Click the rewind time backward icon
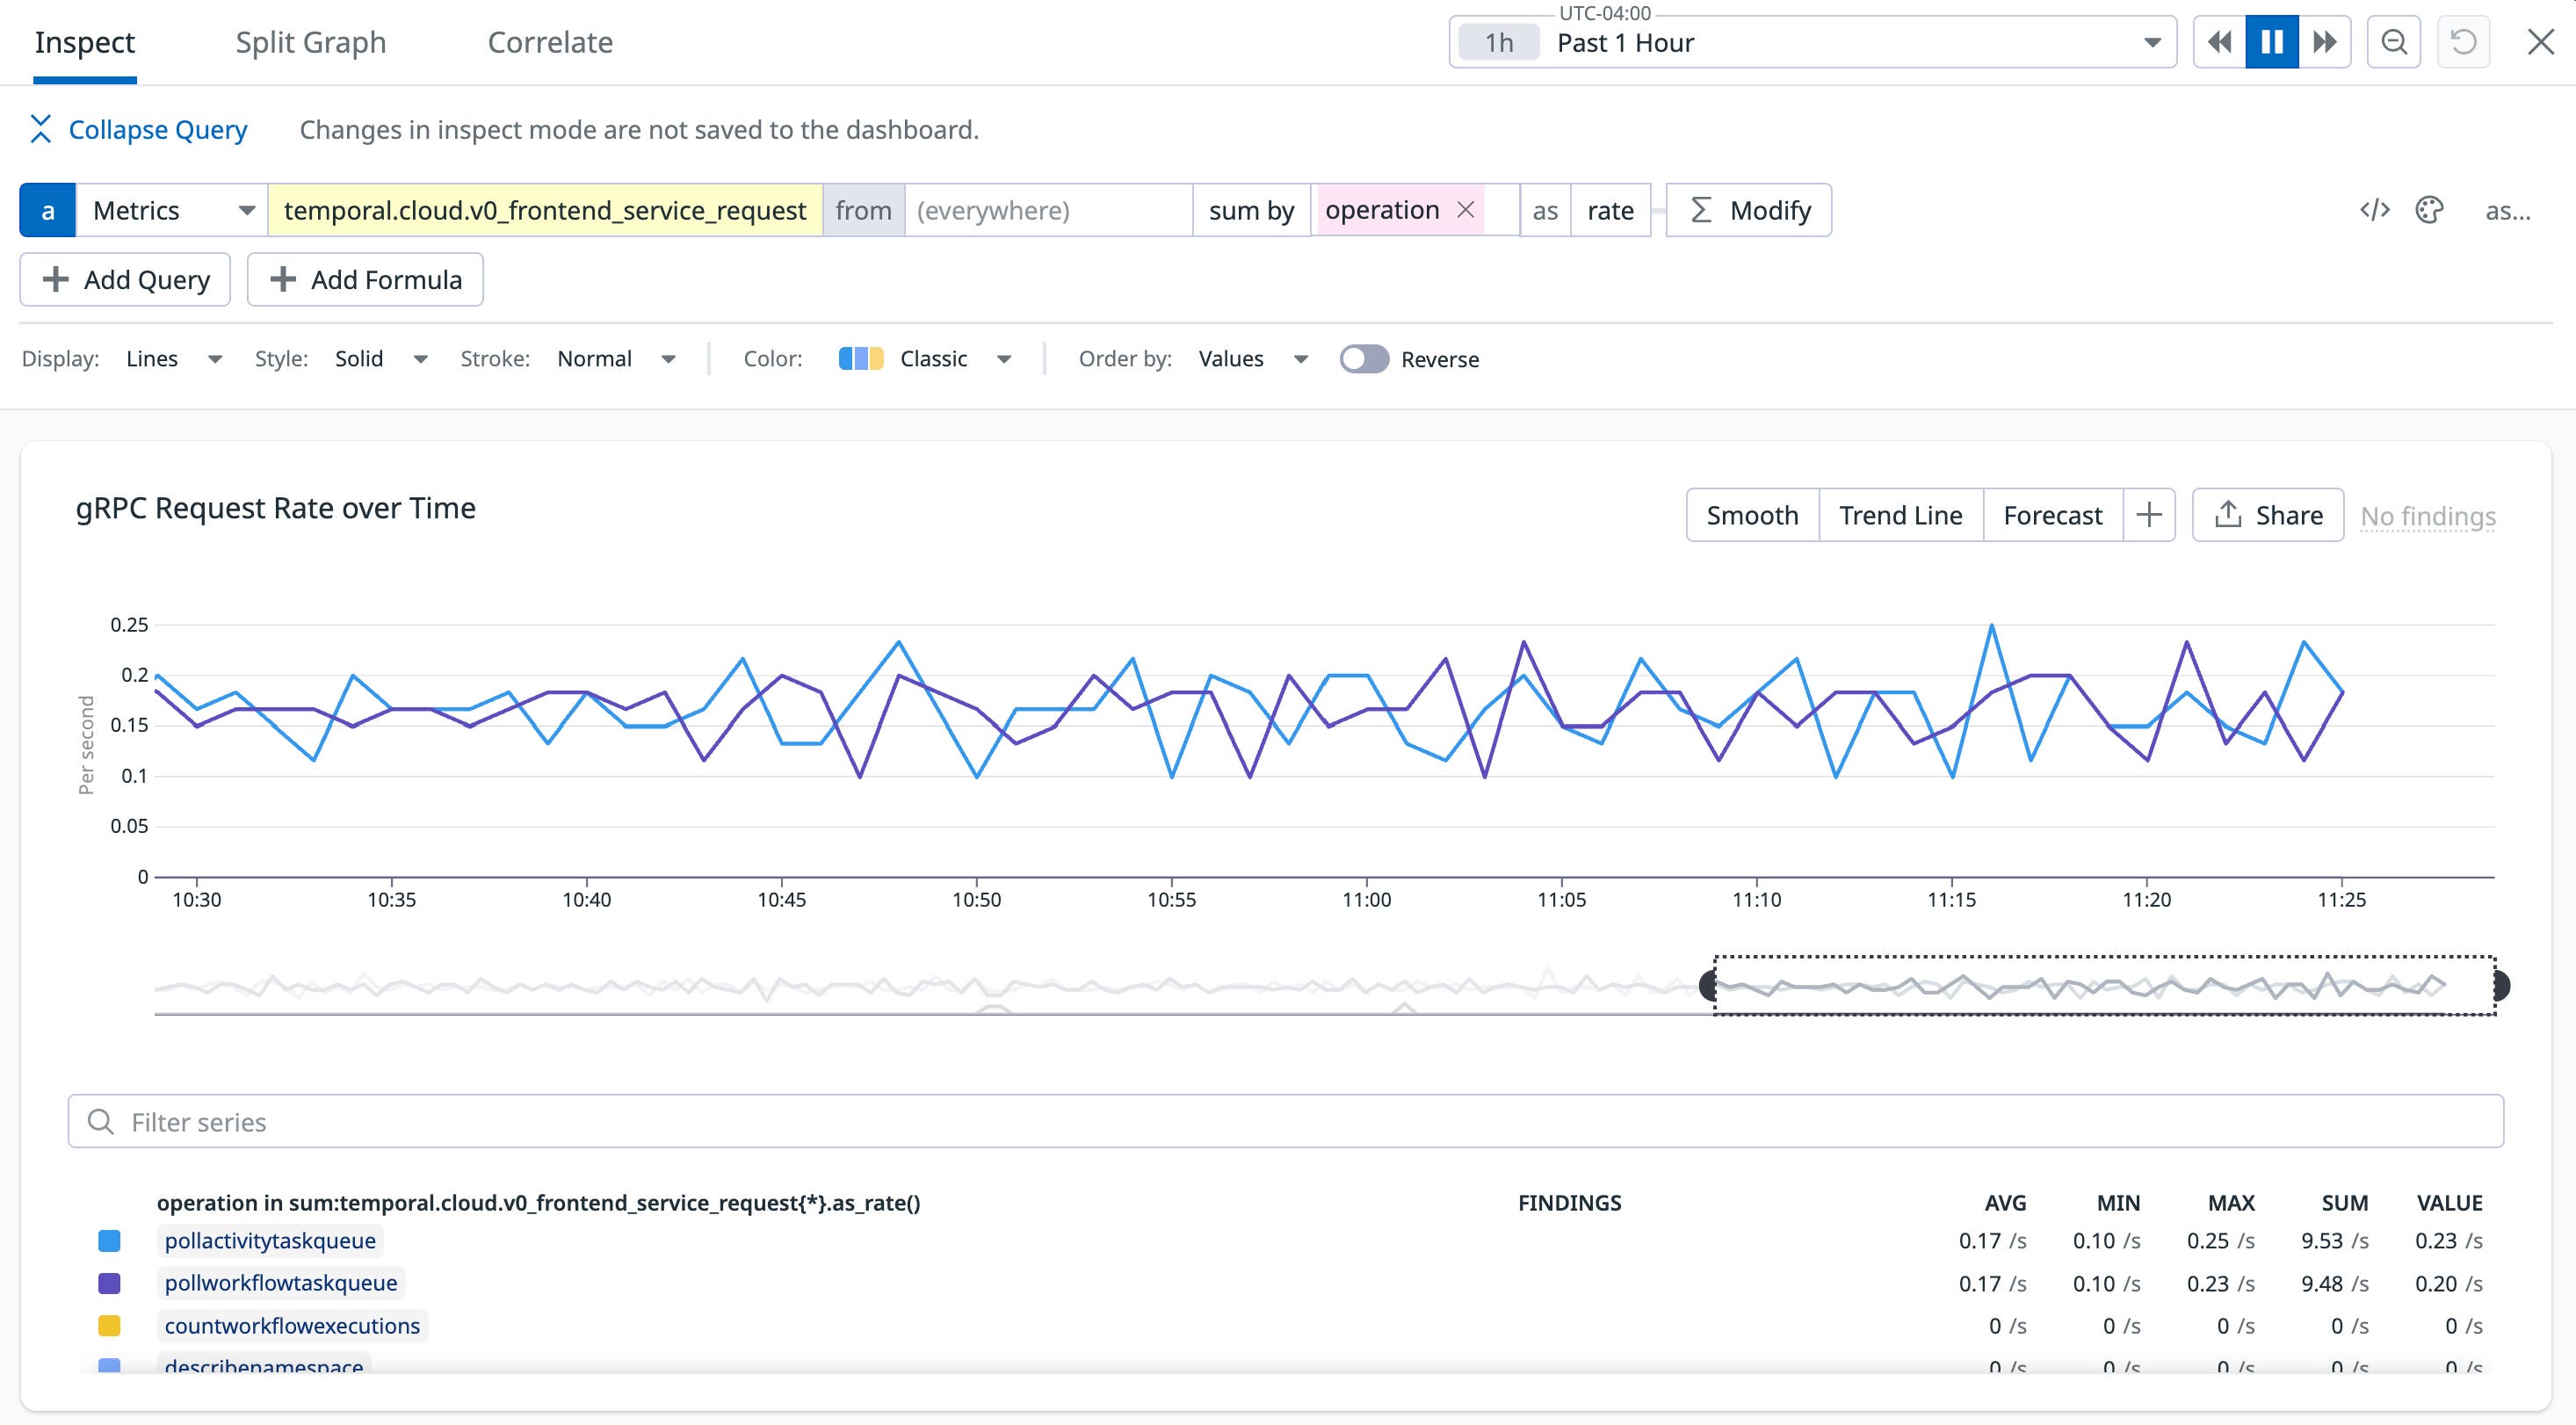Viewport: 2576px width, 1425px height. pyautogui.click(x=2218, y=42)
